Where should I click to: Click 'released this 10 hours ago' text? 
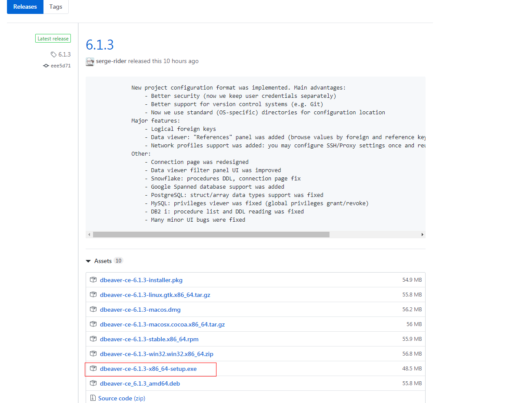pyautogui.click(x=163, y=61)
